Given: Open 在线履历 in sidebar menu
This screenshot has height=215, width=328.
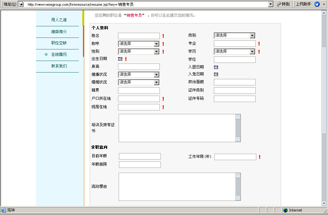Looking at the screenshot, I should (x=59, y=55).
